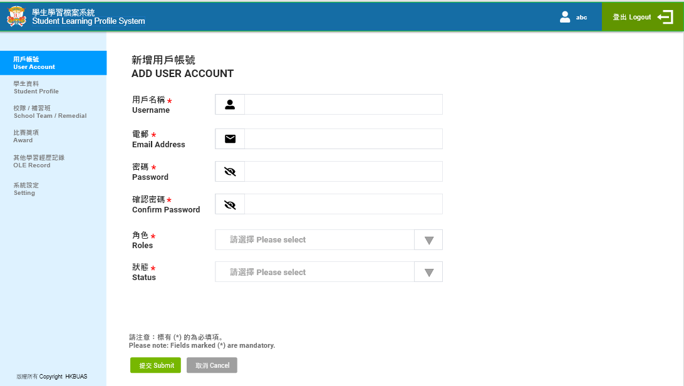
Task: Open Setting from the sidebar
Action: point(26,189)
